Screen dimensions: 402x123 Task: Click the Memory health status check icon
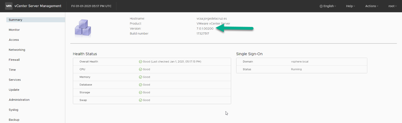[140, 77]
